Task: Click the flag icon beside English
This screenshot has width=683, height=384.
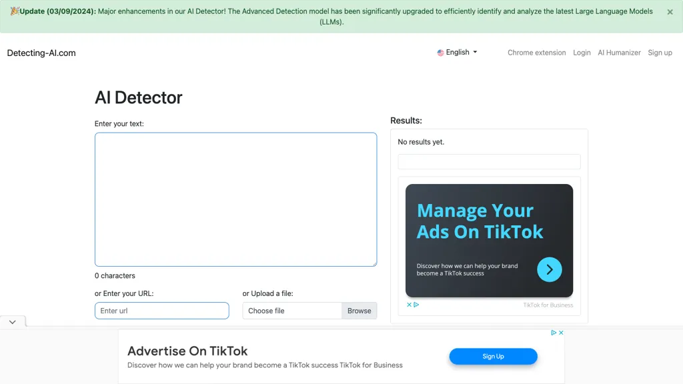Action: coord(440,52)
